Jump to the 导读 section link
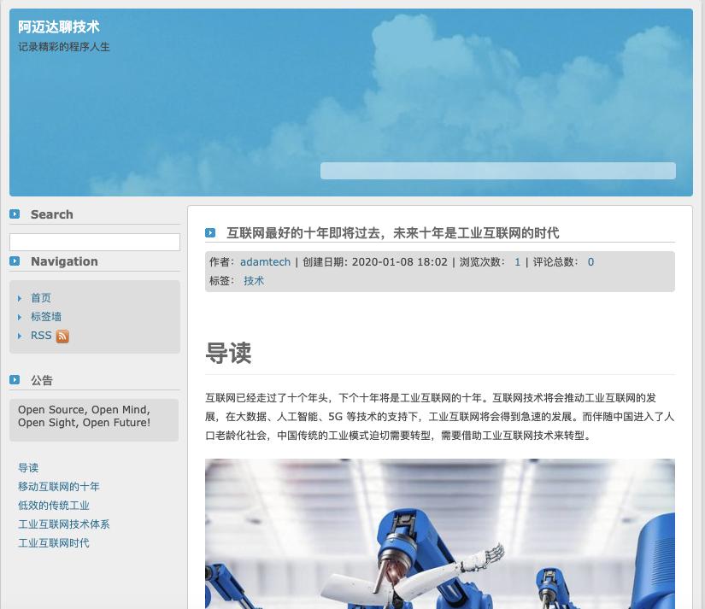 [x=29, y=467]
